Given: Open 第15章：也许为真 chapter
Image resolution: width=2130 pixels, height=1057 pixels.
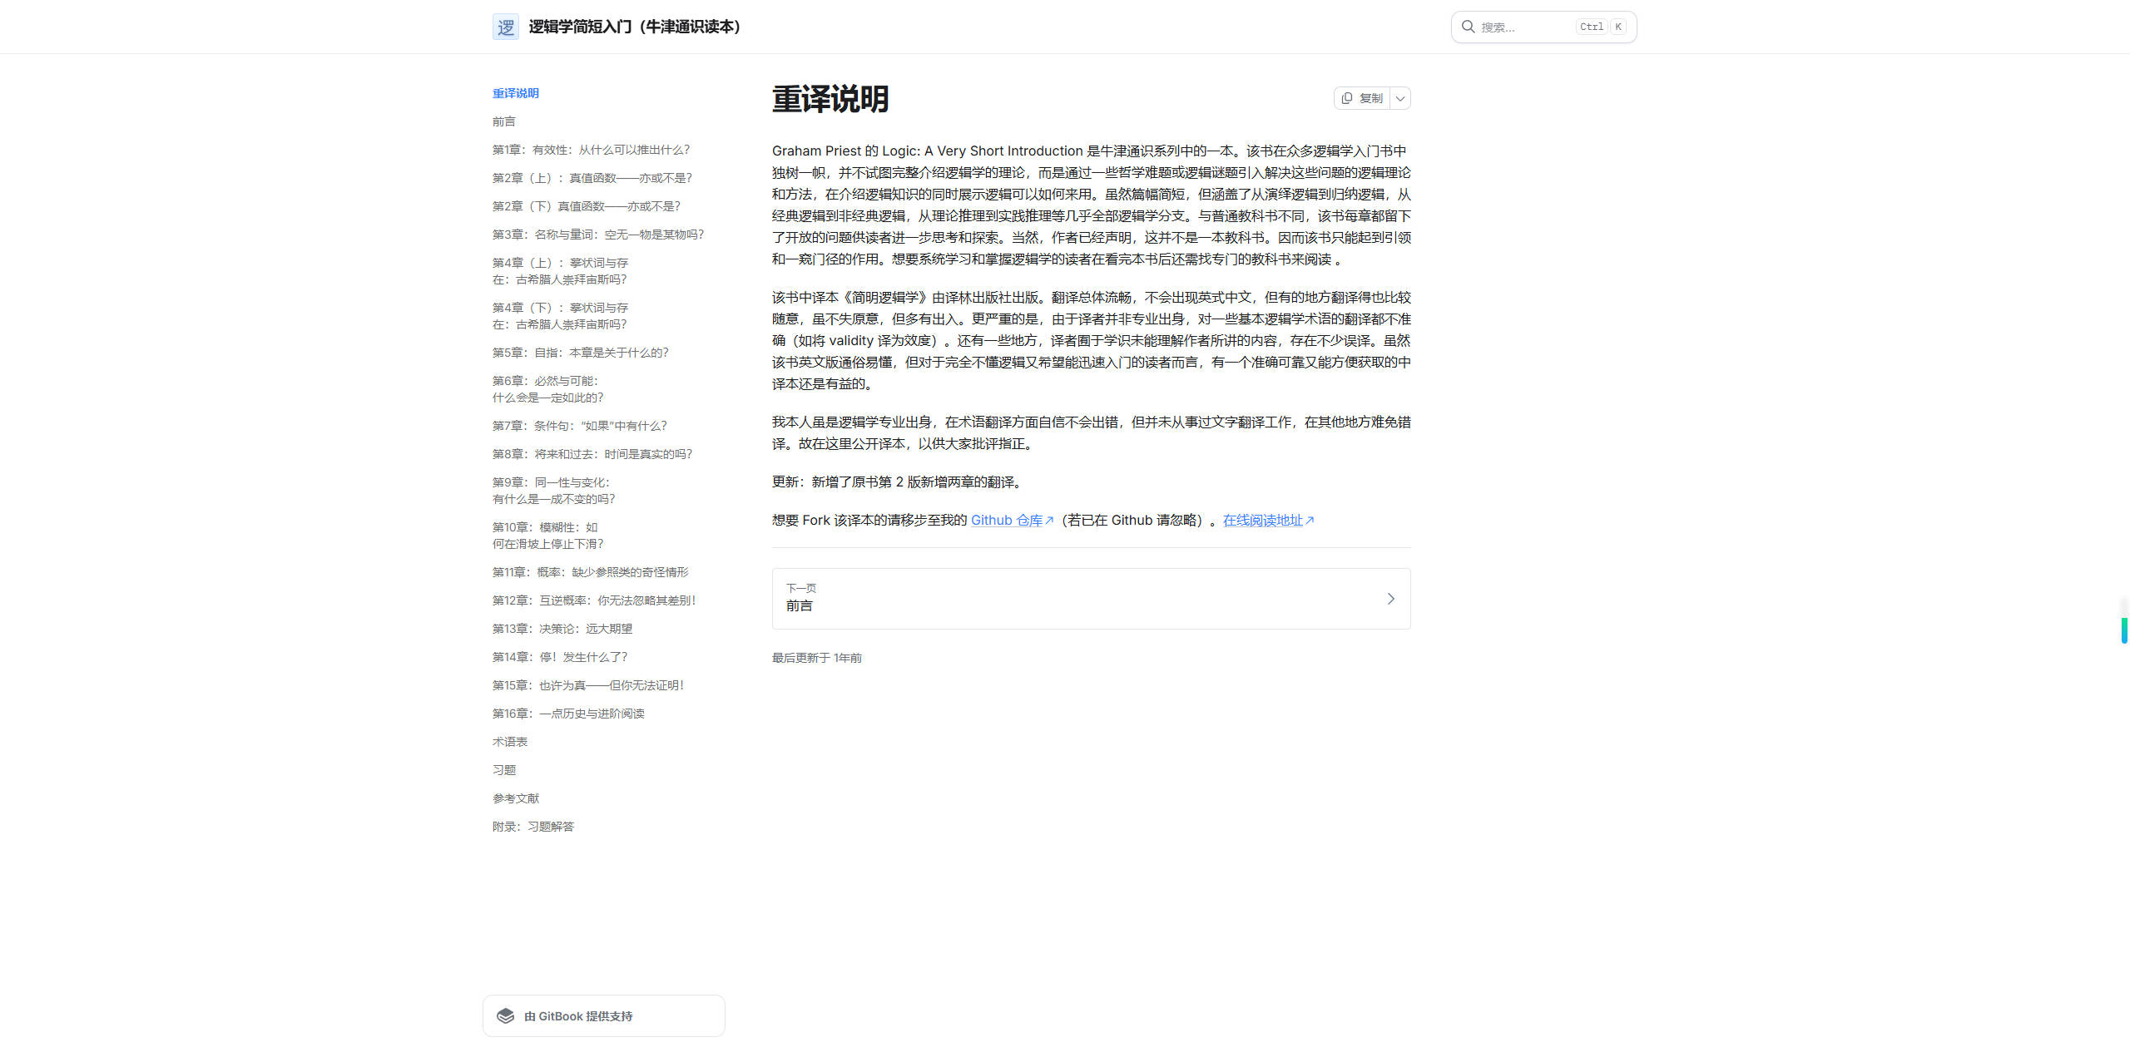Looking at the screenshot, I should point(588,685).
